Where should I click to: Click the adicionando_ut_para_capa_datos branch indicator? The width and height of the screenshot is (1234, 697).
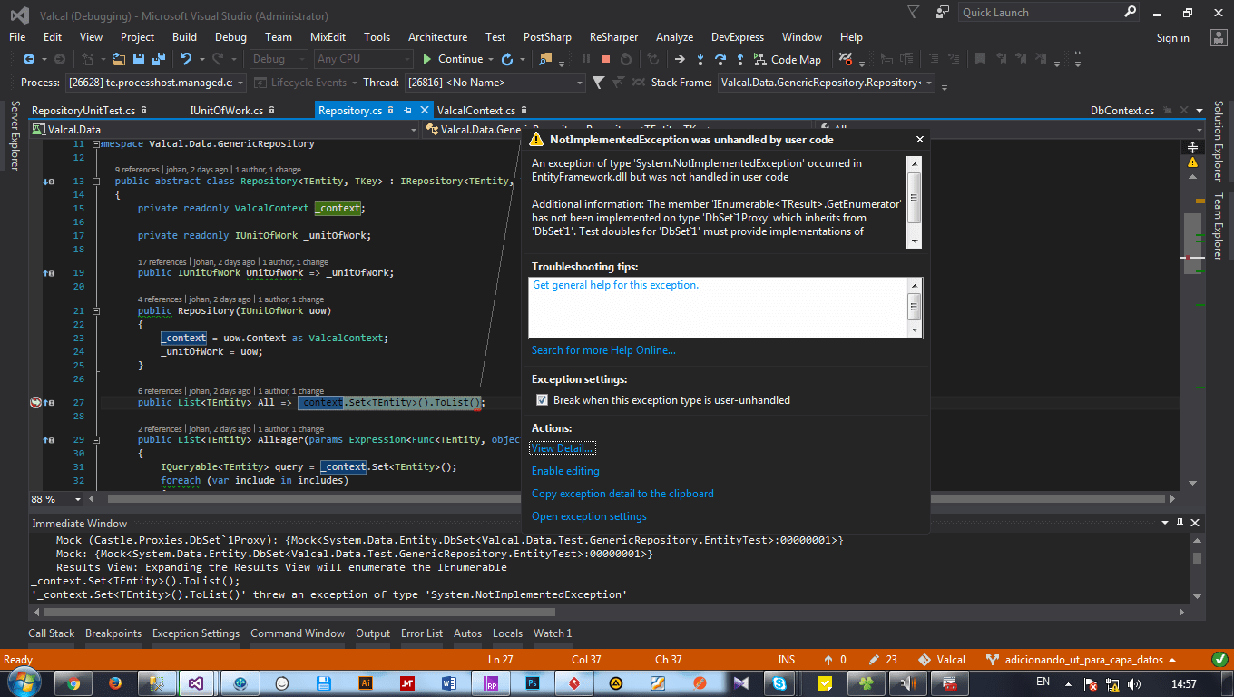click(1081, 660)
